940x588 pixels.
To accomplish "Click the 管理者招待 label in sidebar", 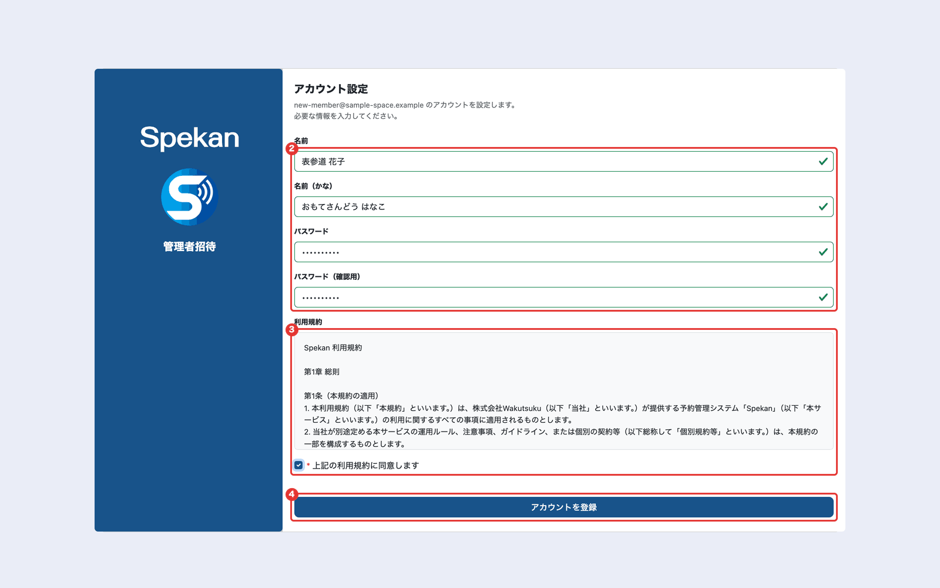I will [190, 247].
